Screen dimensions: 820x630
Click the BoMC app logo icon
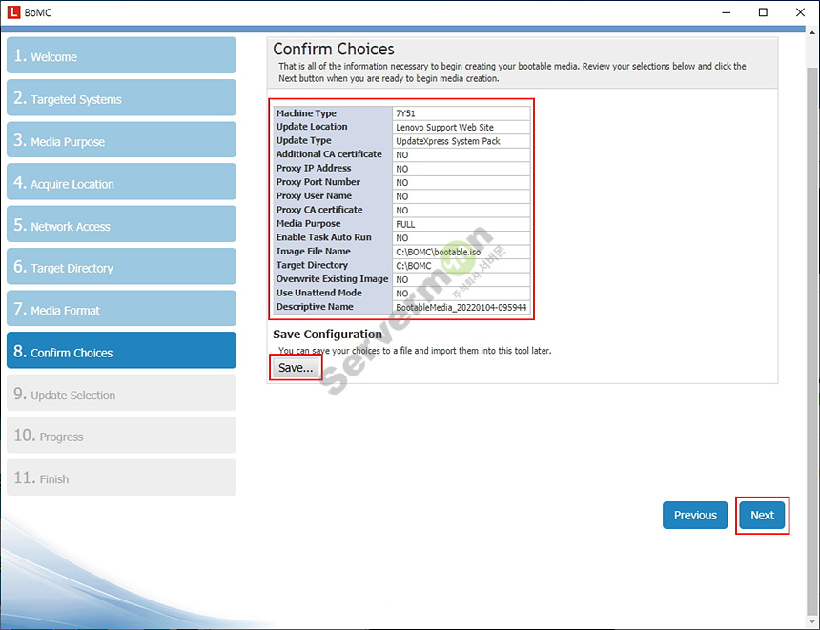tap(13, 12)
